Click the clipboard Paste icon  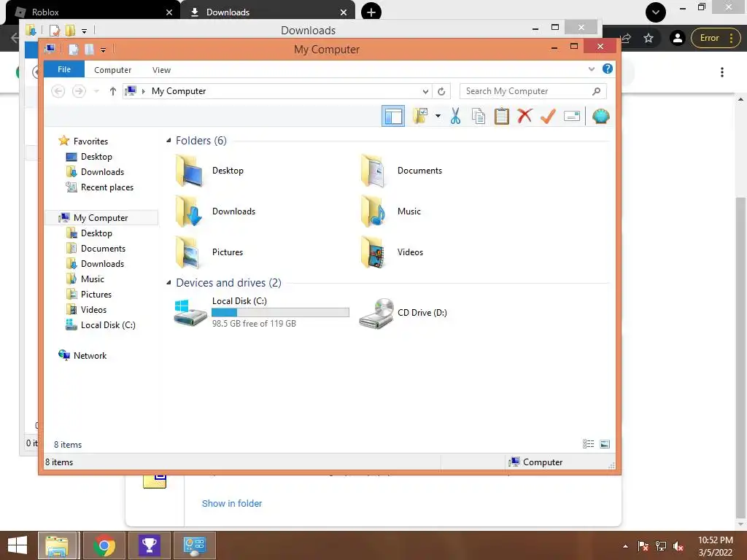pos(502,116)
